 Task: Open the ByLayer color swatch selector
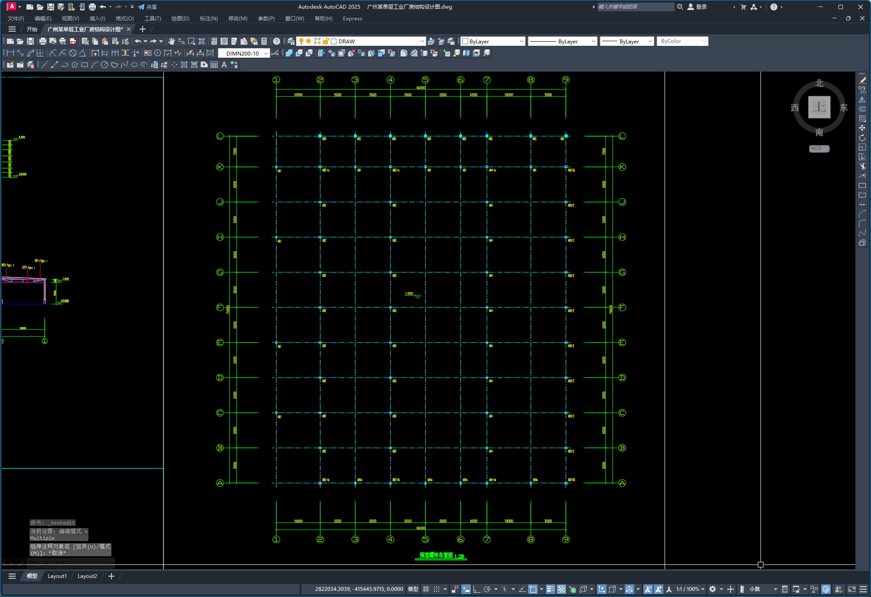493,41
